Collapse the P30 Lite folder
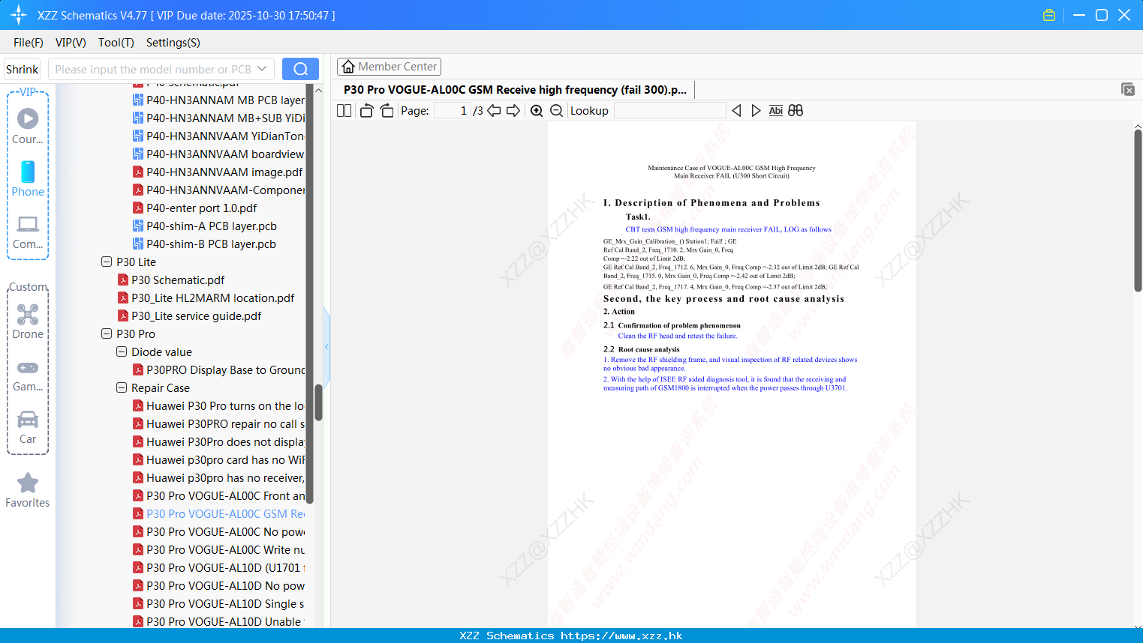This screenshot has height=643, width=1143. coord(107,262)
